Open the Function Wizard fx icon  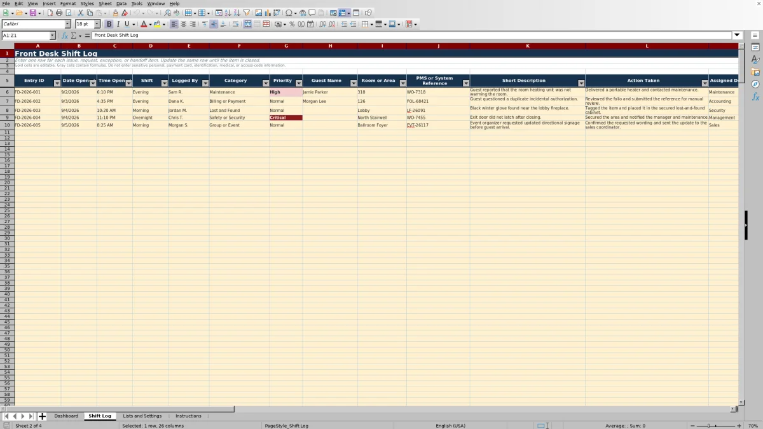64,36
